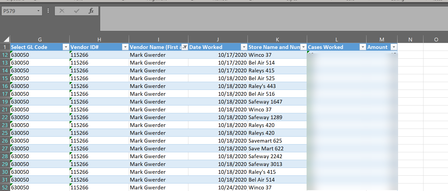Open the Select GL Code filter dropdown

(66, 47)
